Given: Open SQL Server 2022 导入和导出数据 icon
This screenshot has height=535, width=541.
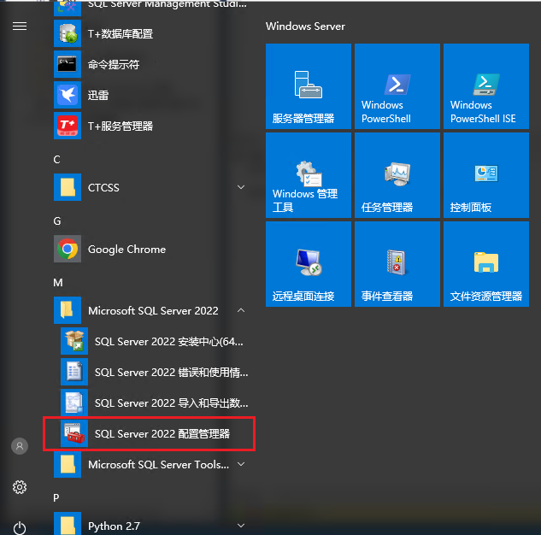Looking at the screenshot, I should click(x=74, y=403).
